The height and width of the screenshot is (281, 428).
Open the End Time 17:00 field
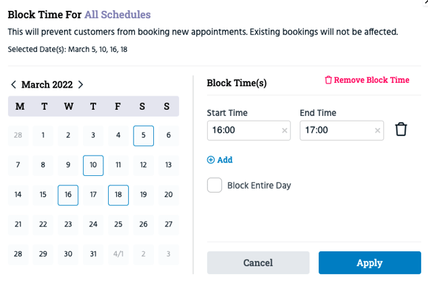coord(342,131)
